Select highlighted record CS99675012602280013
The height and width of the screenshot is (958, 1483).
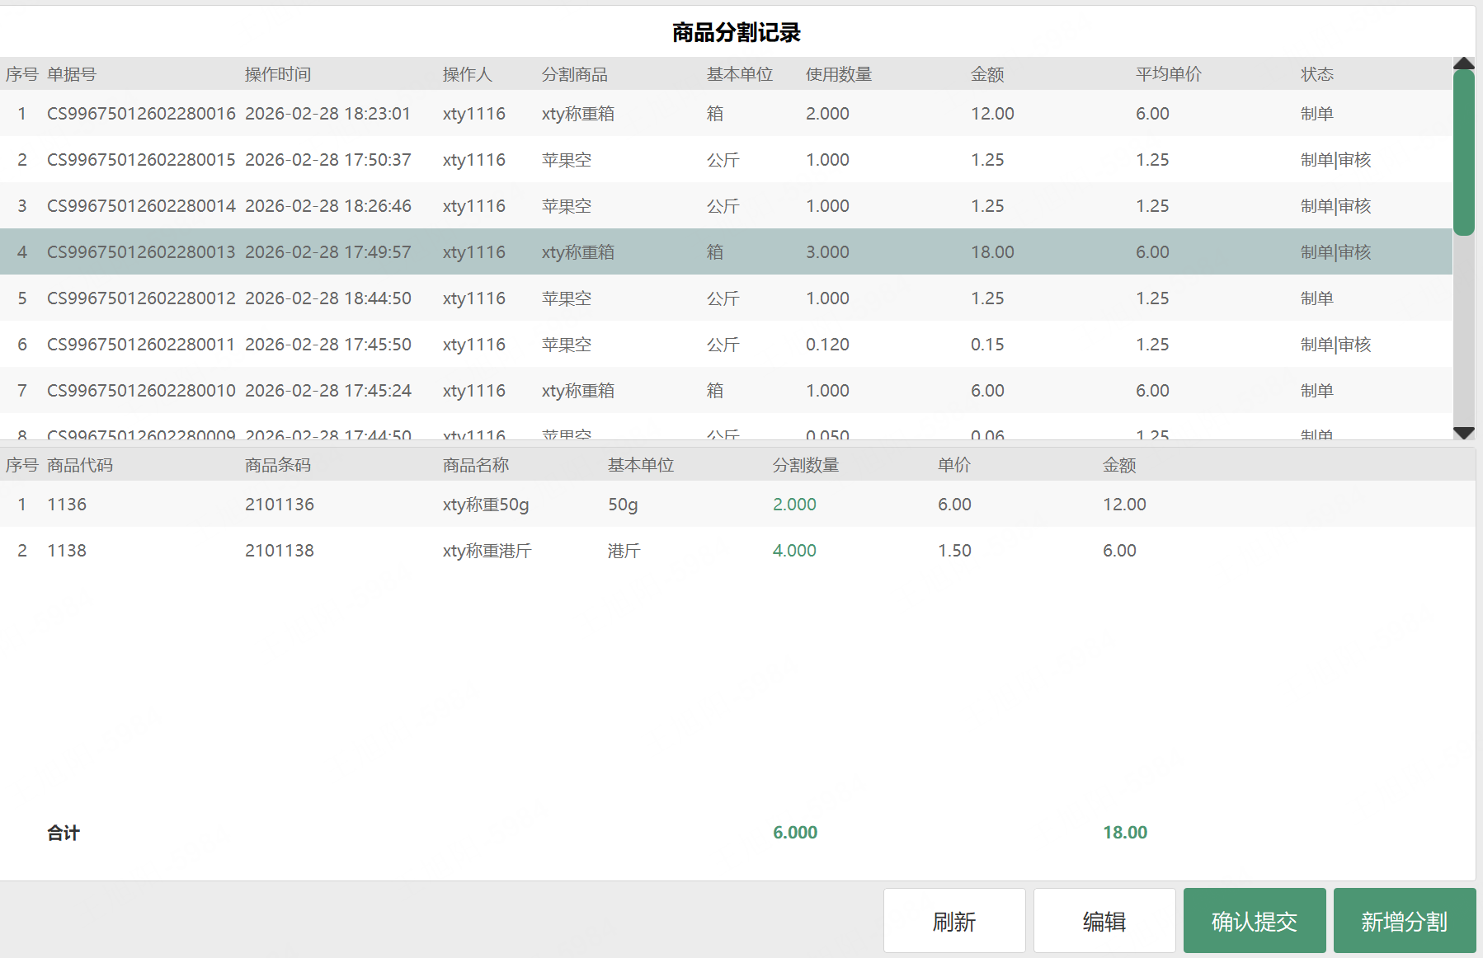[141, 252]
